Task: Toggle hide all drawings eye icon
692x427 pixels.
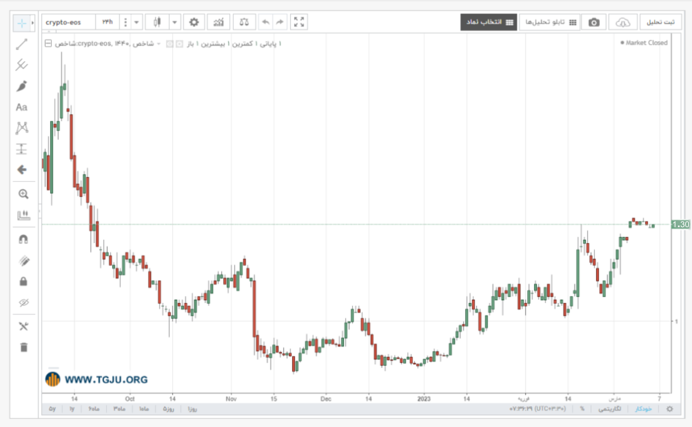Action: (x=24, y=303)
